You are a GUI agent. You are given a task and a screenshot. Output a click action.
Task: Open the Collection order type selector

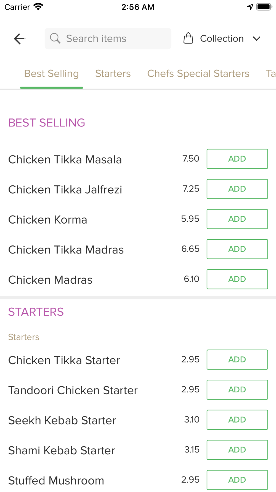222,39
